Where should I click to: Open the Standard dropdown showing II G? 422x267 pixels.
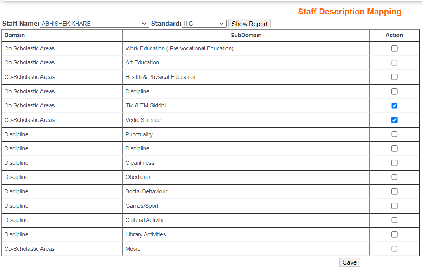click(x=204, y=24)
